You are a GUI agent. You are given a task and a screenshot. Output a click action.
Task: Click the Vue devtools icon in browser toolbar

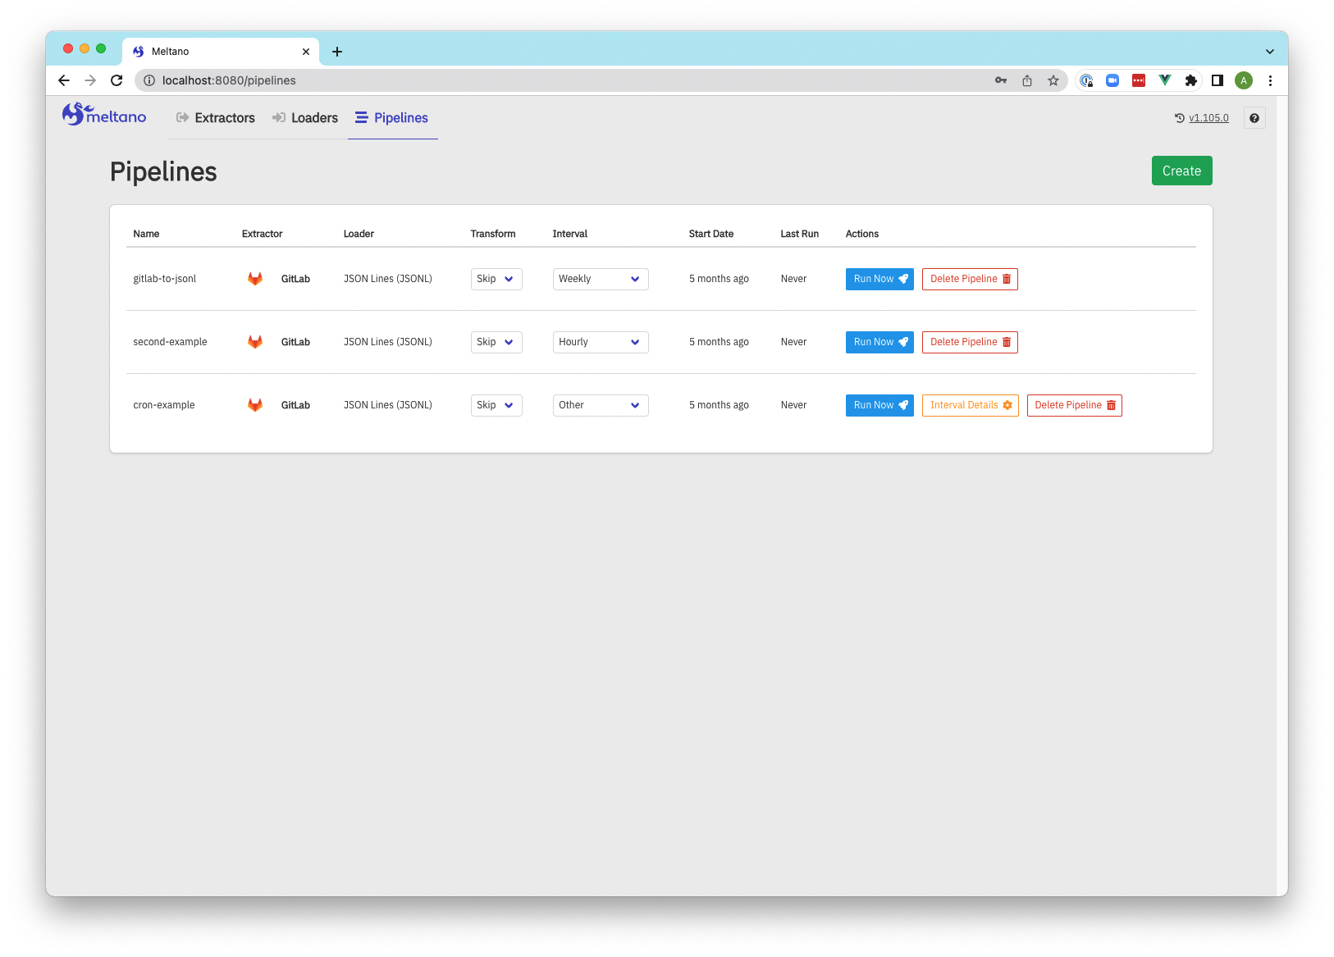(x=1164, y=80)
